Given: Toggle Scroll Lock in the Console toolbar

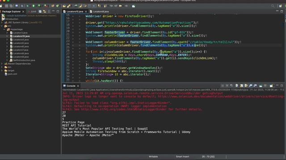Looking at the screenshot, I should click(241, 86).
